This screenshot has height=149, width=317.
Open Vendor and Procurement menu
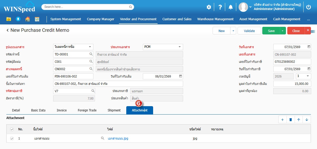pyautogui.click(x=138, y=19)
